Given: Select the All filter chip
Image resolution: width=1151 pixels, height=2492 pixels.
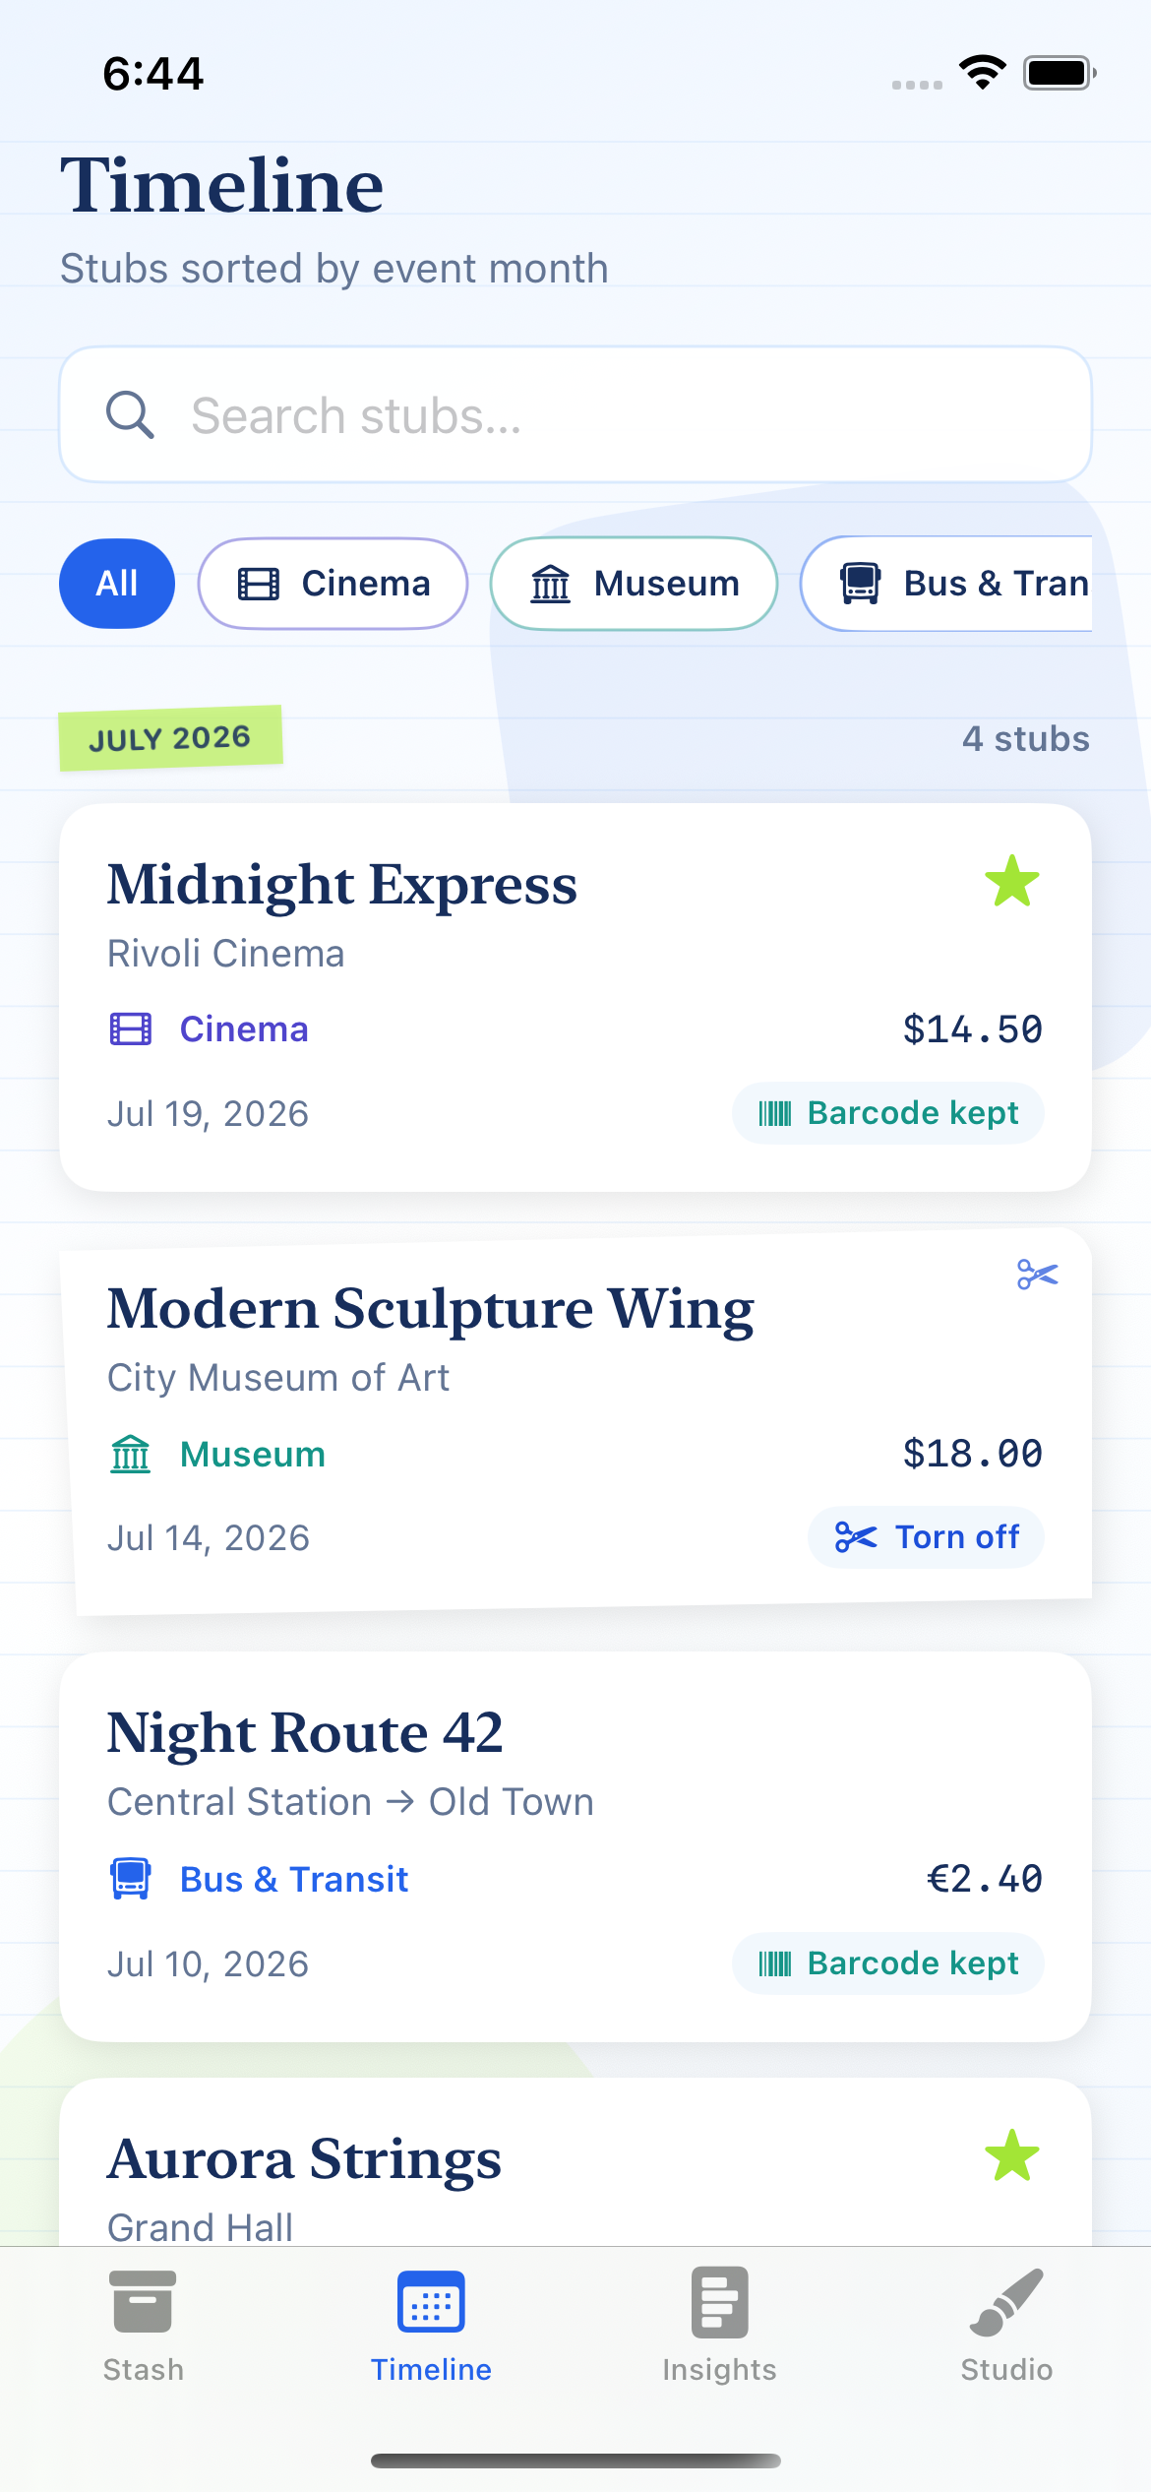Looking at the screenshot, I should (x=117, y=584).
